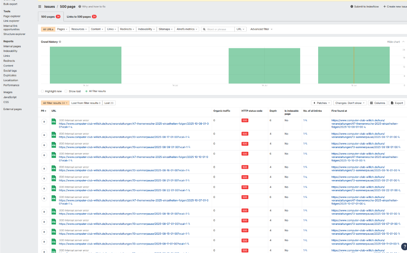Click the magnifier after the 2025-08-17 vcal URL
Screen dimensions: 407x253
pos(189,137)
